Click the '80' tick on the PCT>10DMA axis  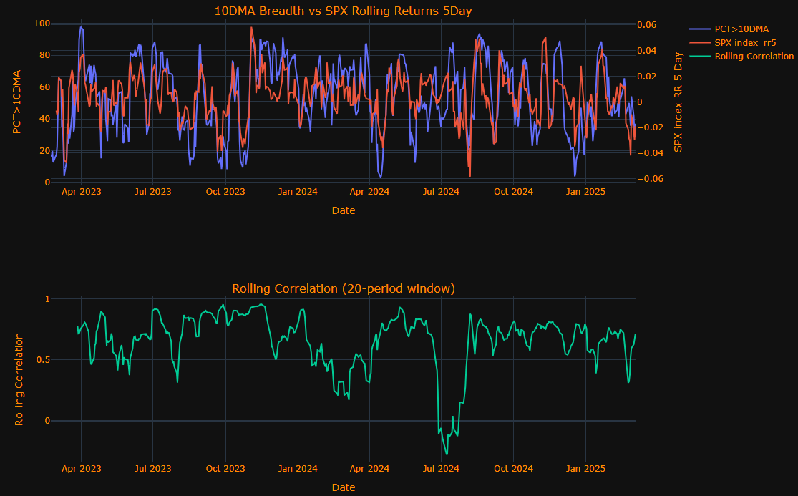(45, 55)
